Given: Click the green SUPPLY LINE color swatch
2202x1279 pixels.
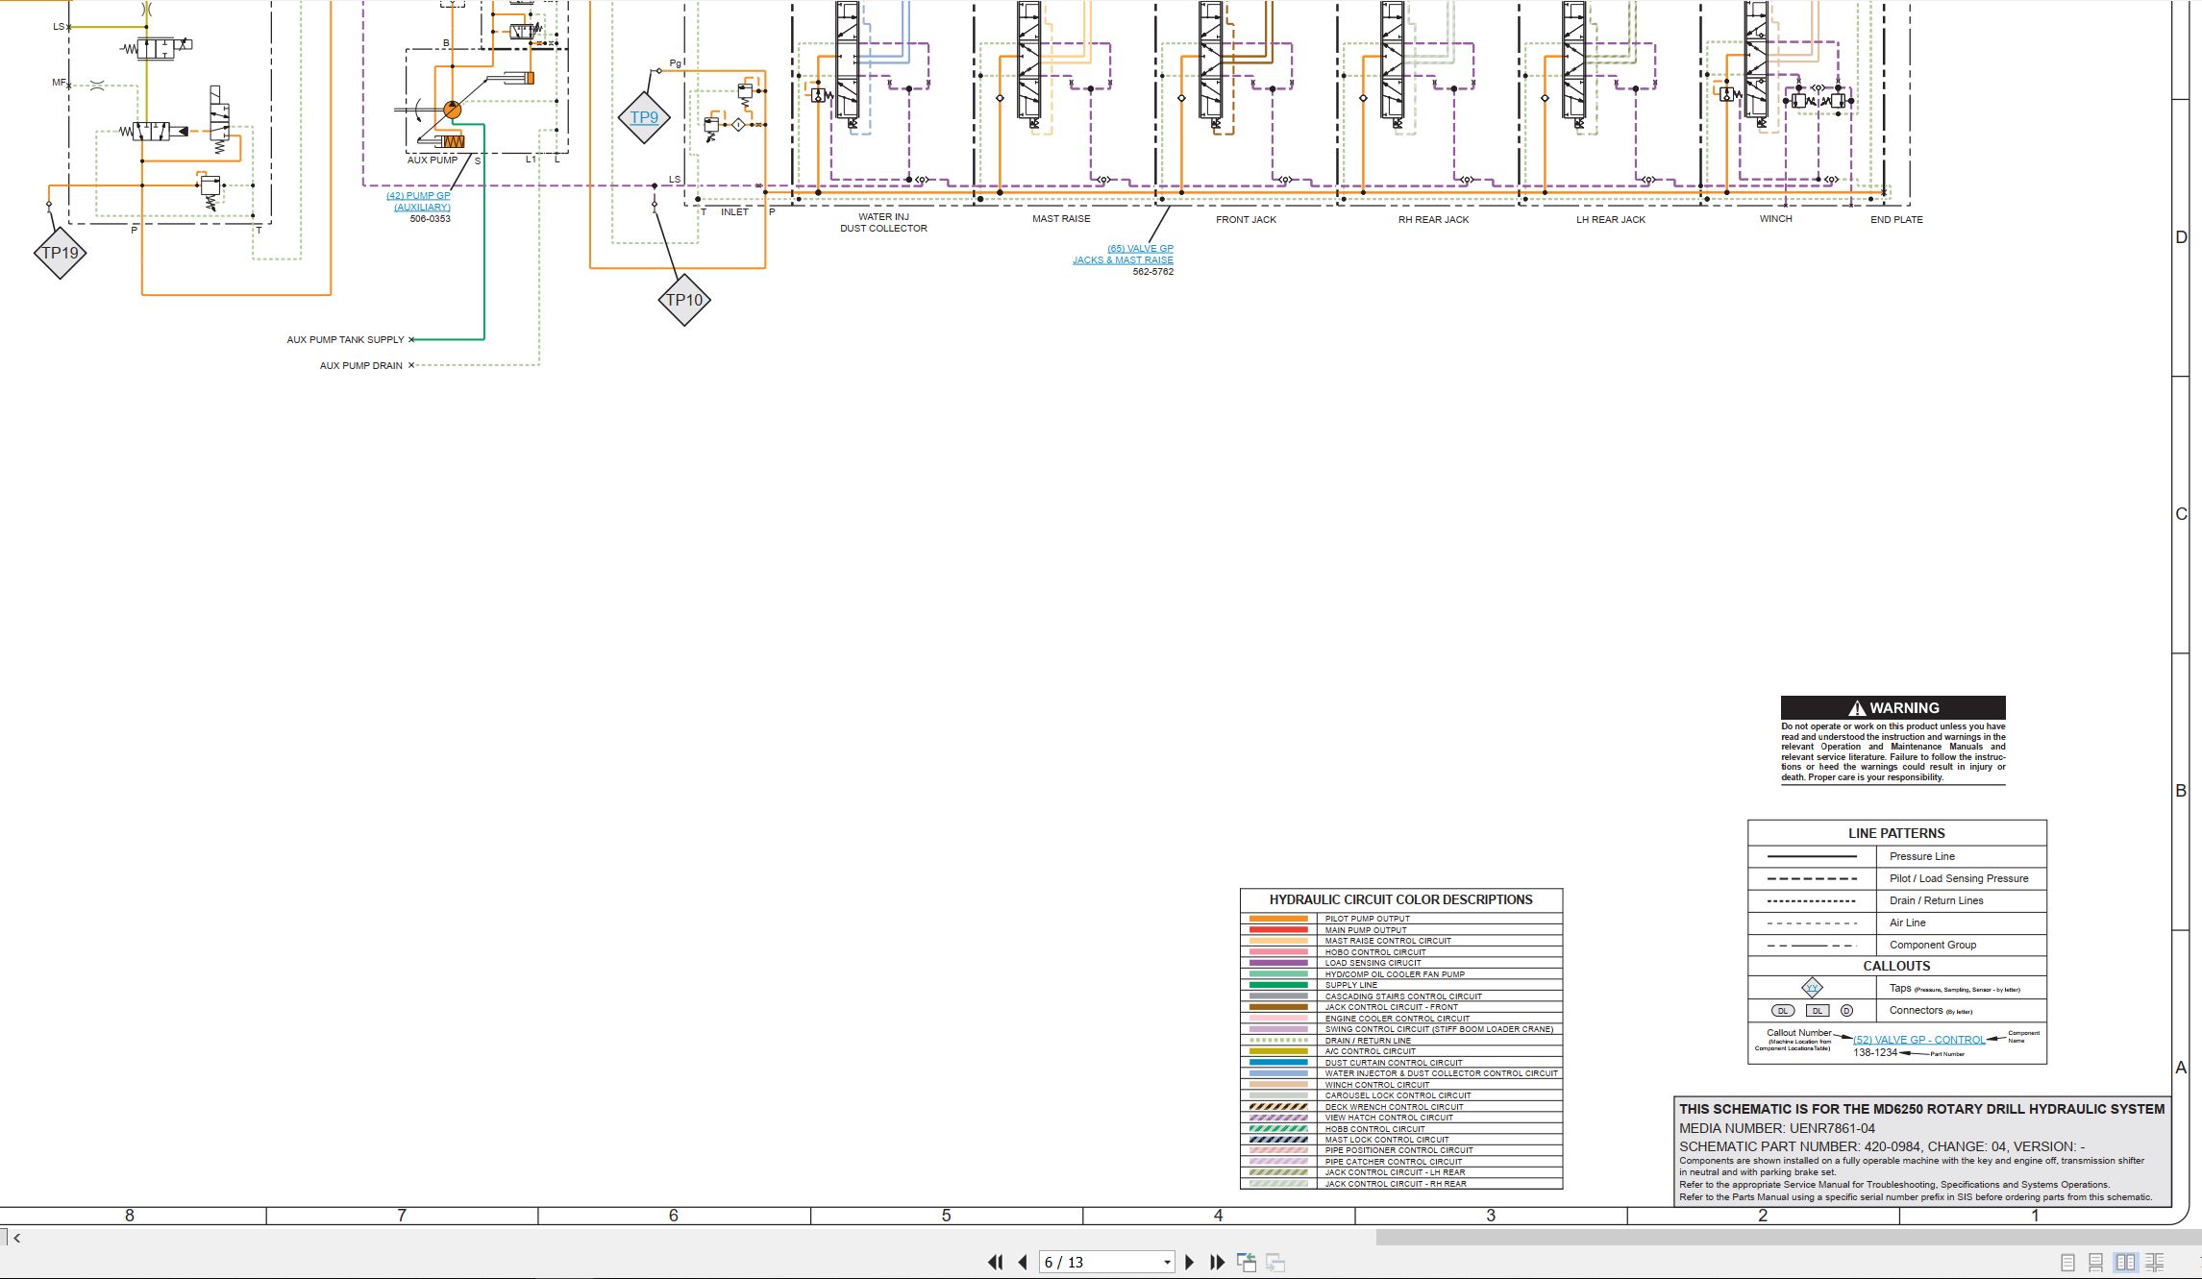Looking at the screenshot, I should click(1278, 985).
